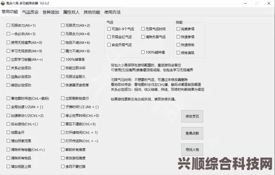Tick 增加探索范围 checkbox

point(8,141)
